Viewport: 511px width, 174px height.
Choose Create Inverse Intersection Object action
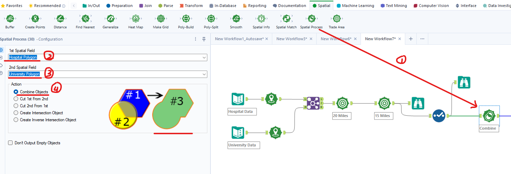point(16,120)
